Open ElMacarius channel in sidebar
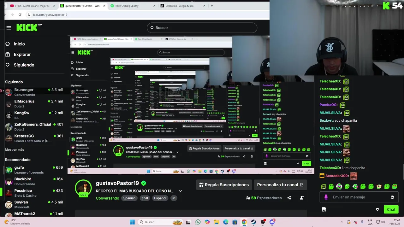Screen dimensions: 404x227 click(x=34, y=104)
